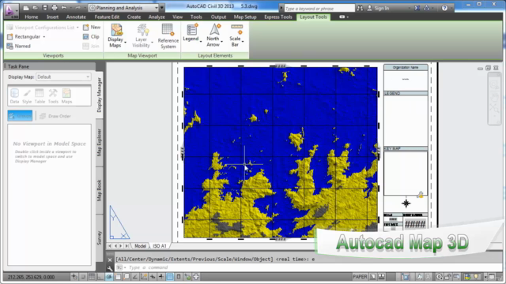Click the north arrow symbol in the layout
This screenshot has height=284, width=506.
406,204
